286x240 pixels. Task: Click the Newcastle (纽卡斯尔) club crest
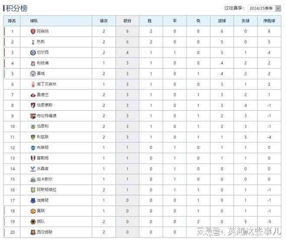coord(33,179)
